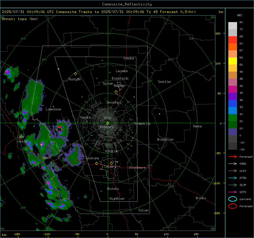Click the Composite_Reflectivity title text
The width and height of the screenshot is (254, 238).
(127, 4)
